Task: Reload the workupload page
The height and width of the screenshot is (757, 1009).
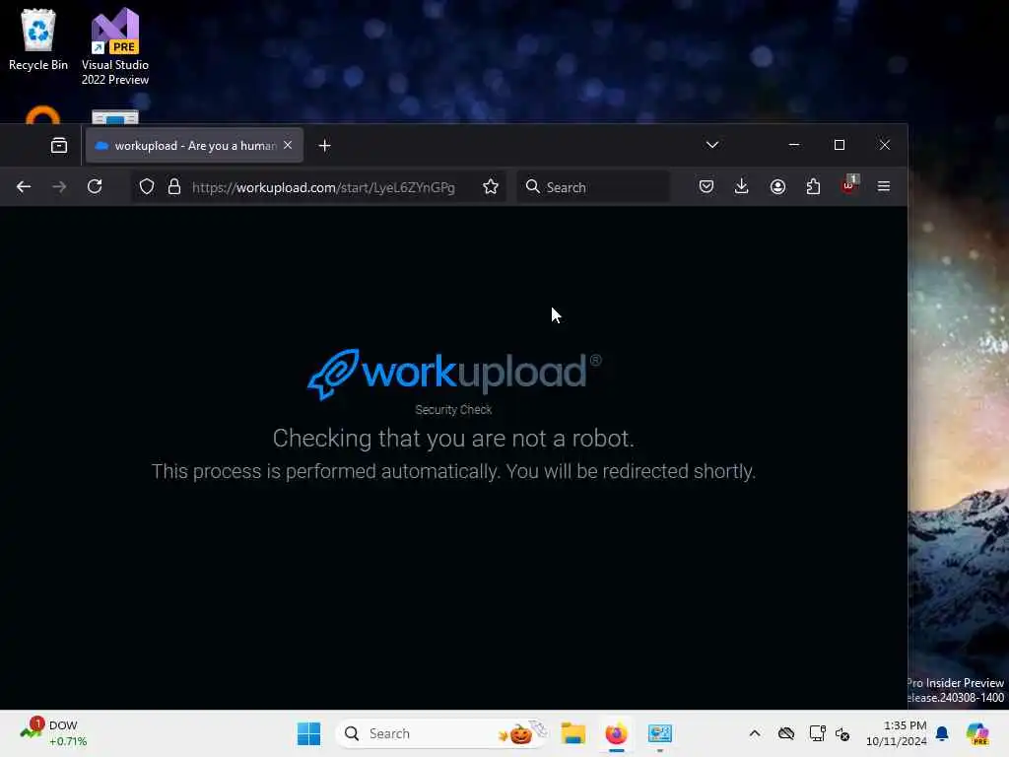Action: point(95,186)
